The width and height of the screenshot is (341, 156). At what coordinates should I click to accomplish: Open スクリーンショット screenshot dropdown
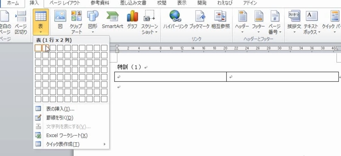click(x=150, y=22)
